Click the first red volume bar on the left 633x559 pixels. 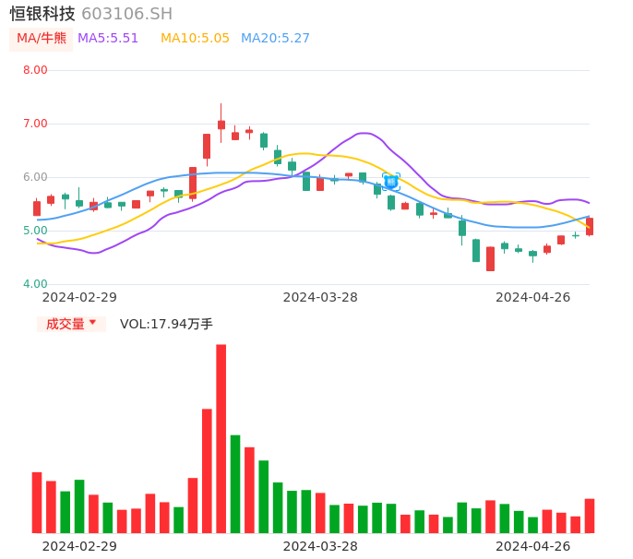click(37, 503)
